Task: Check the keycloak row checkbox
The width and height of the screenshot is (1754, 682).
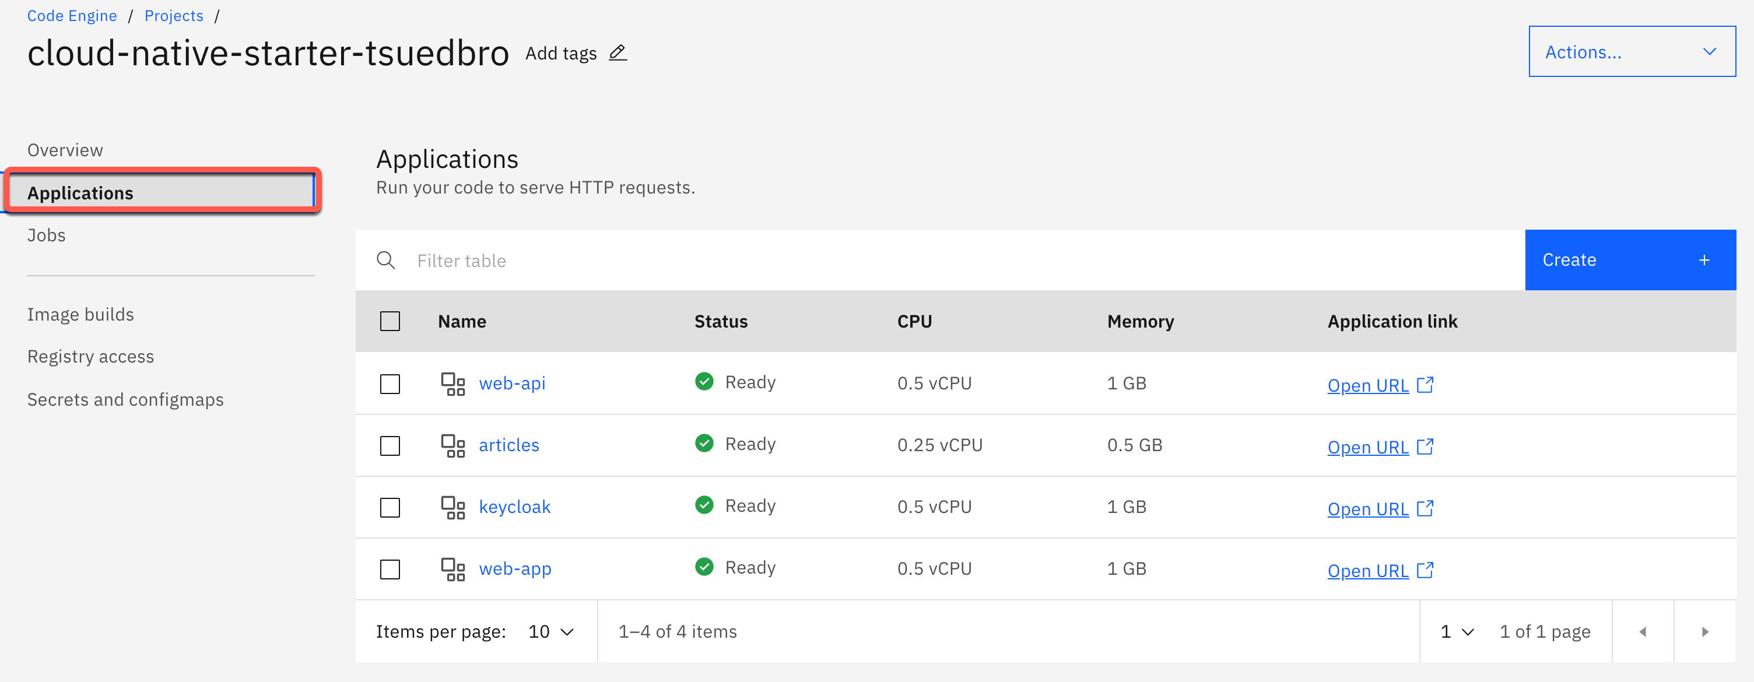Action: click(390, 508)
